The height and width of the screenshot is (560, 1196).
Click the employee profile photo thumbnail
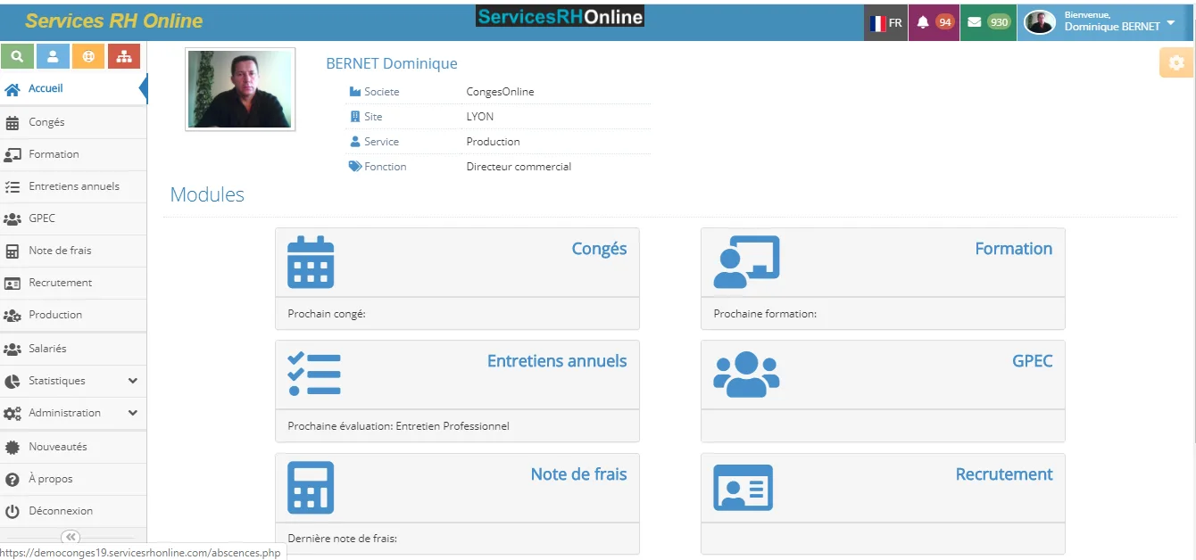tap(240, 89)
